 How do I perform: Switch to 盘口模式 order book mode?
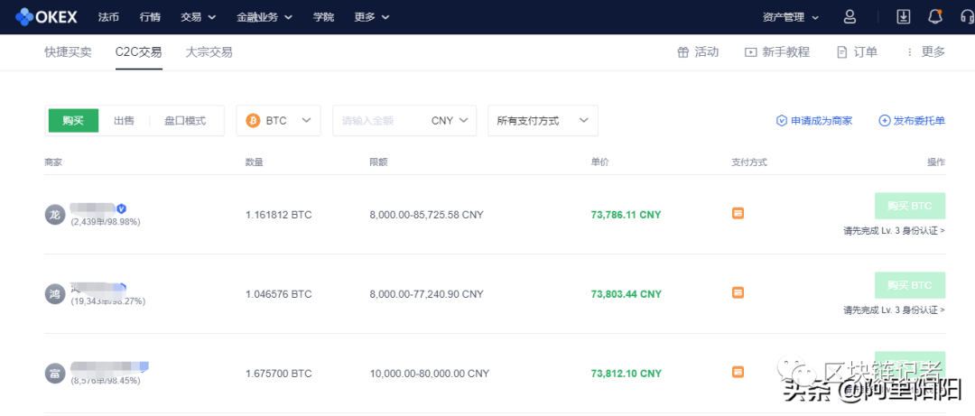coord(185,121)
